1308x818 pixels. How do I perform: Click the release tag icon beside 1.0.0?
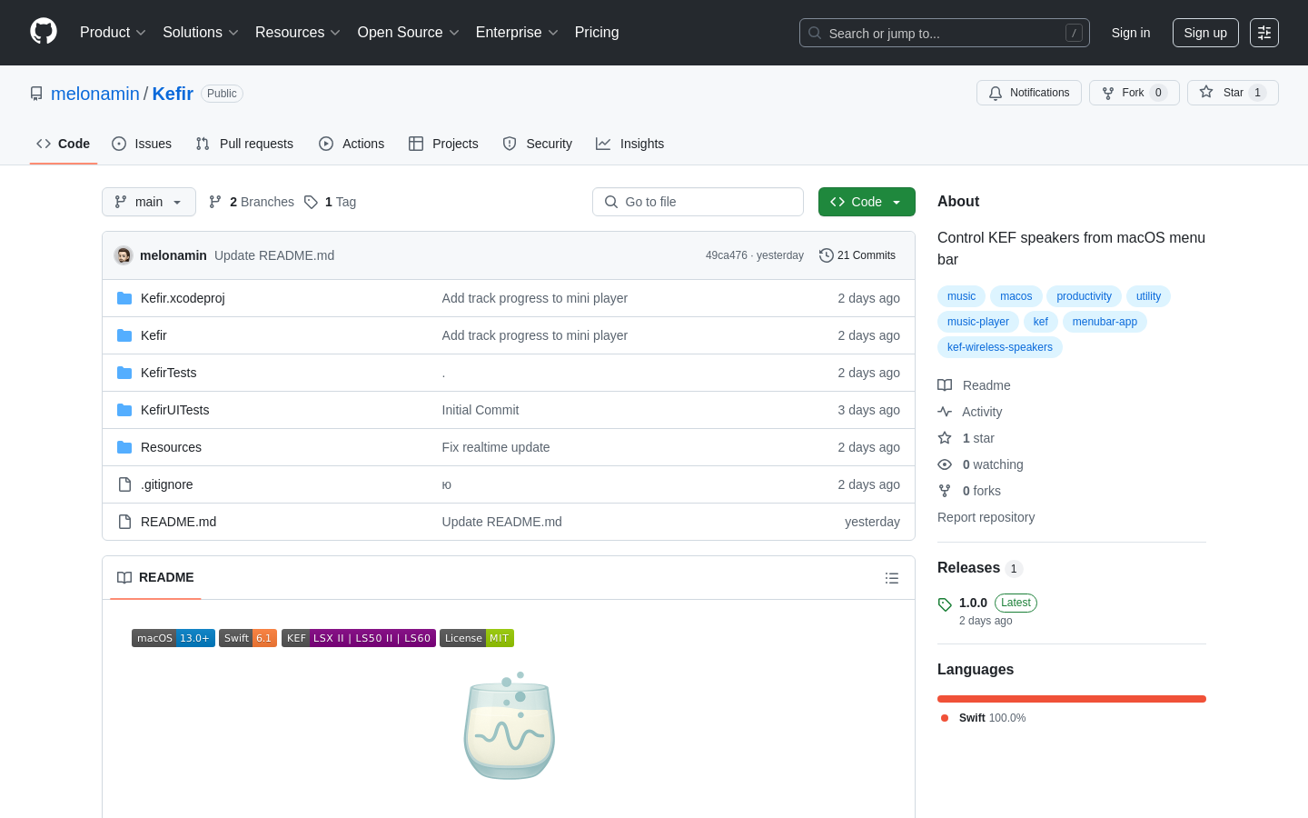(x=945, y=604)
